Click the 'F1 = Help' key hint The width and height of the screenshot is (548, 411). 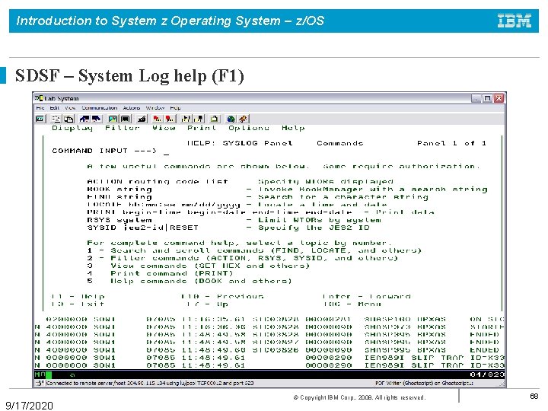click(78, 297)
